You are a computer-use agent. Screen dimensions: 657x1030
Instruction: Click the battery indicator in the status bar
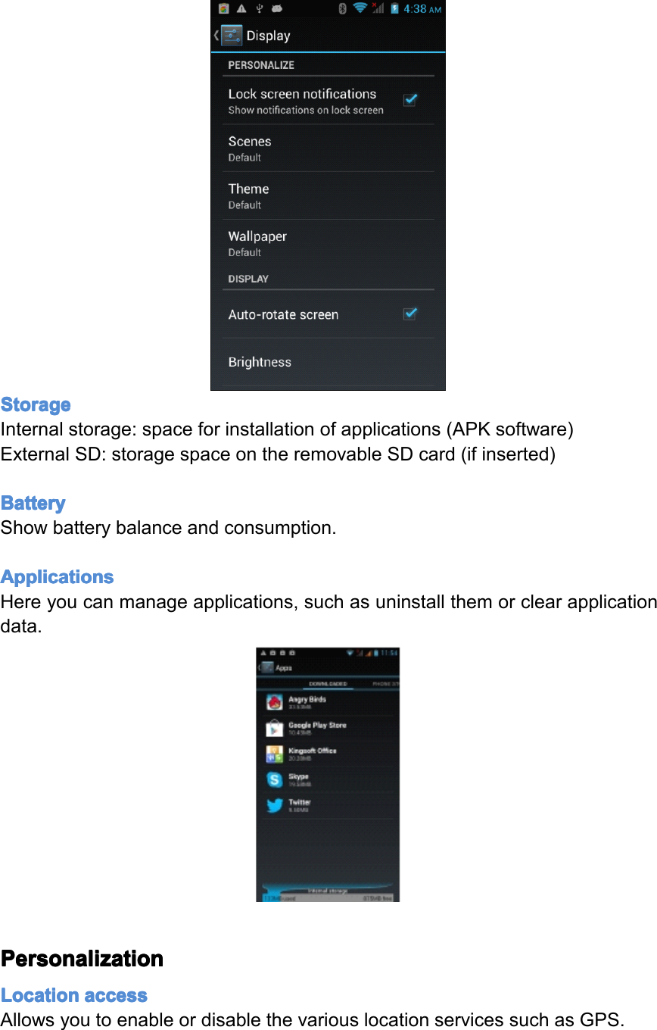pyautogui.click(x=394, y=9)
